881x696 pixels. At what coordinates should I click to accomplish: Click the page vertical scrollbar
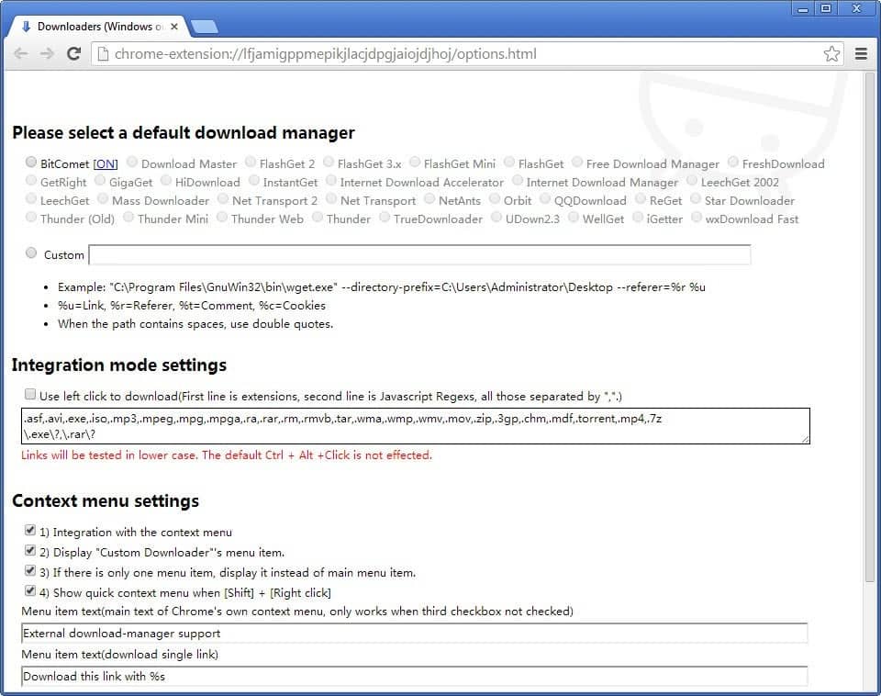pyautogui.click(x=870, y=329)
